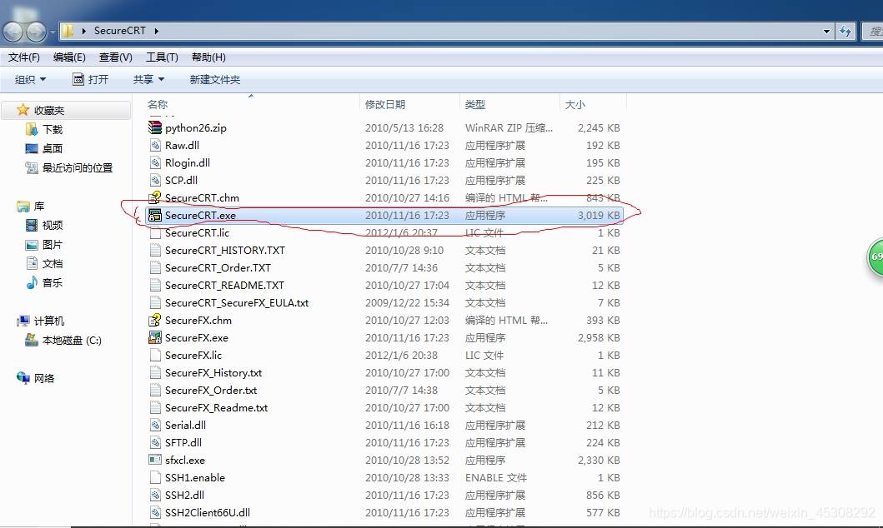The height and width of the screenshot is (528, 883).
Task: Click the refresh button beside address bar
Action: point(845,31)
